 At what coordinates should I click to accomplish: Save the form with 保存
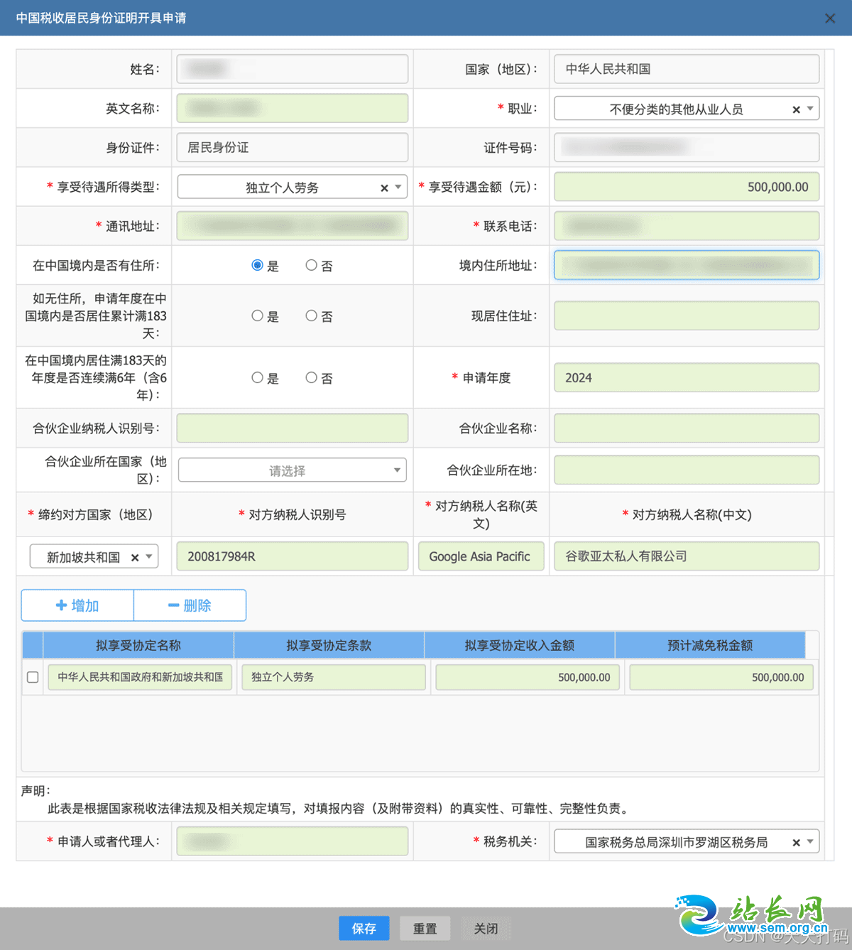click(364, 929)
